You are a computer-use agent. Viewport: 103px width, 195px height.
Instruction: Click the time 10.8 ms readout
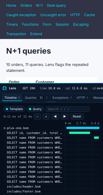pyautogui.click(x=50, y=88)
